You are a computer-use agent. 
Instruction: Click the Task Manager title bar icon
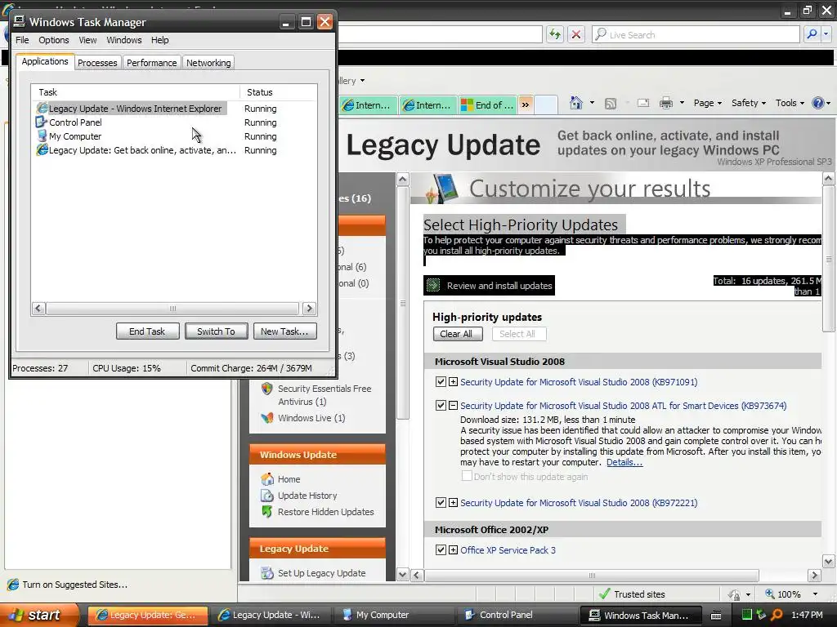20,21
